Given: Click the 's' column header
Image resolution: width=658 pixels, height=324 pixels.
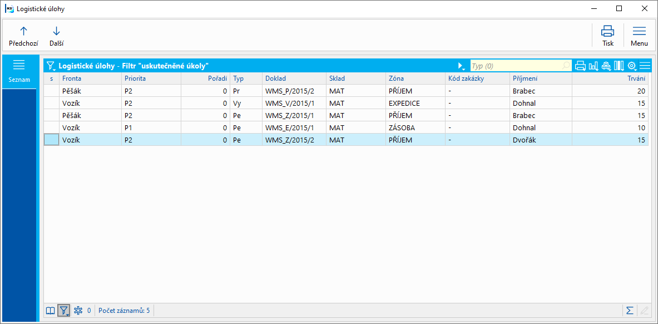Looking at the screenshot, I should point(52,78).
